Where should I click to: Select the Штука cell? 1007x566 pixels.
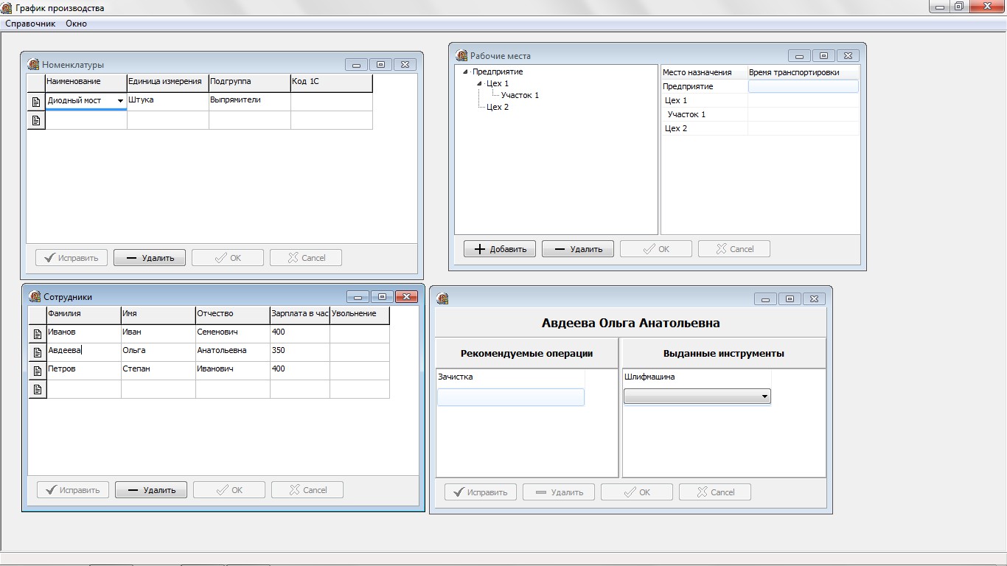(x=168, y=102)
